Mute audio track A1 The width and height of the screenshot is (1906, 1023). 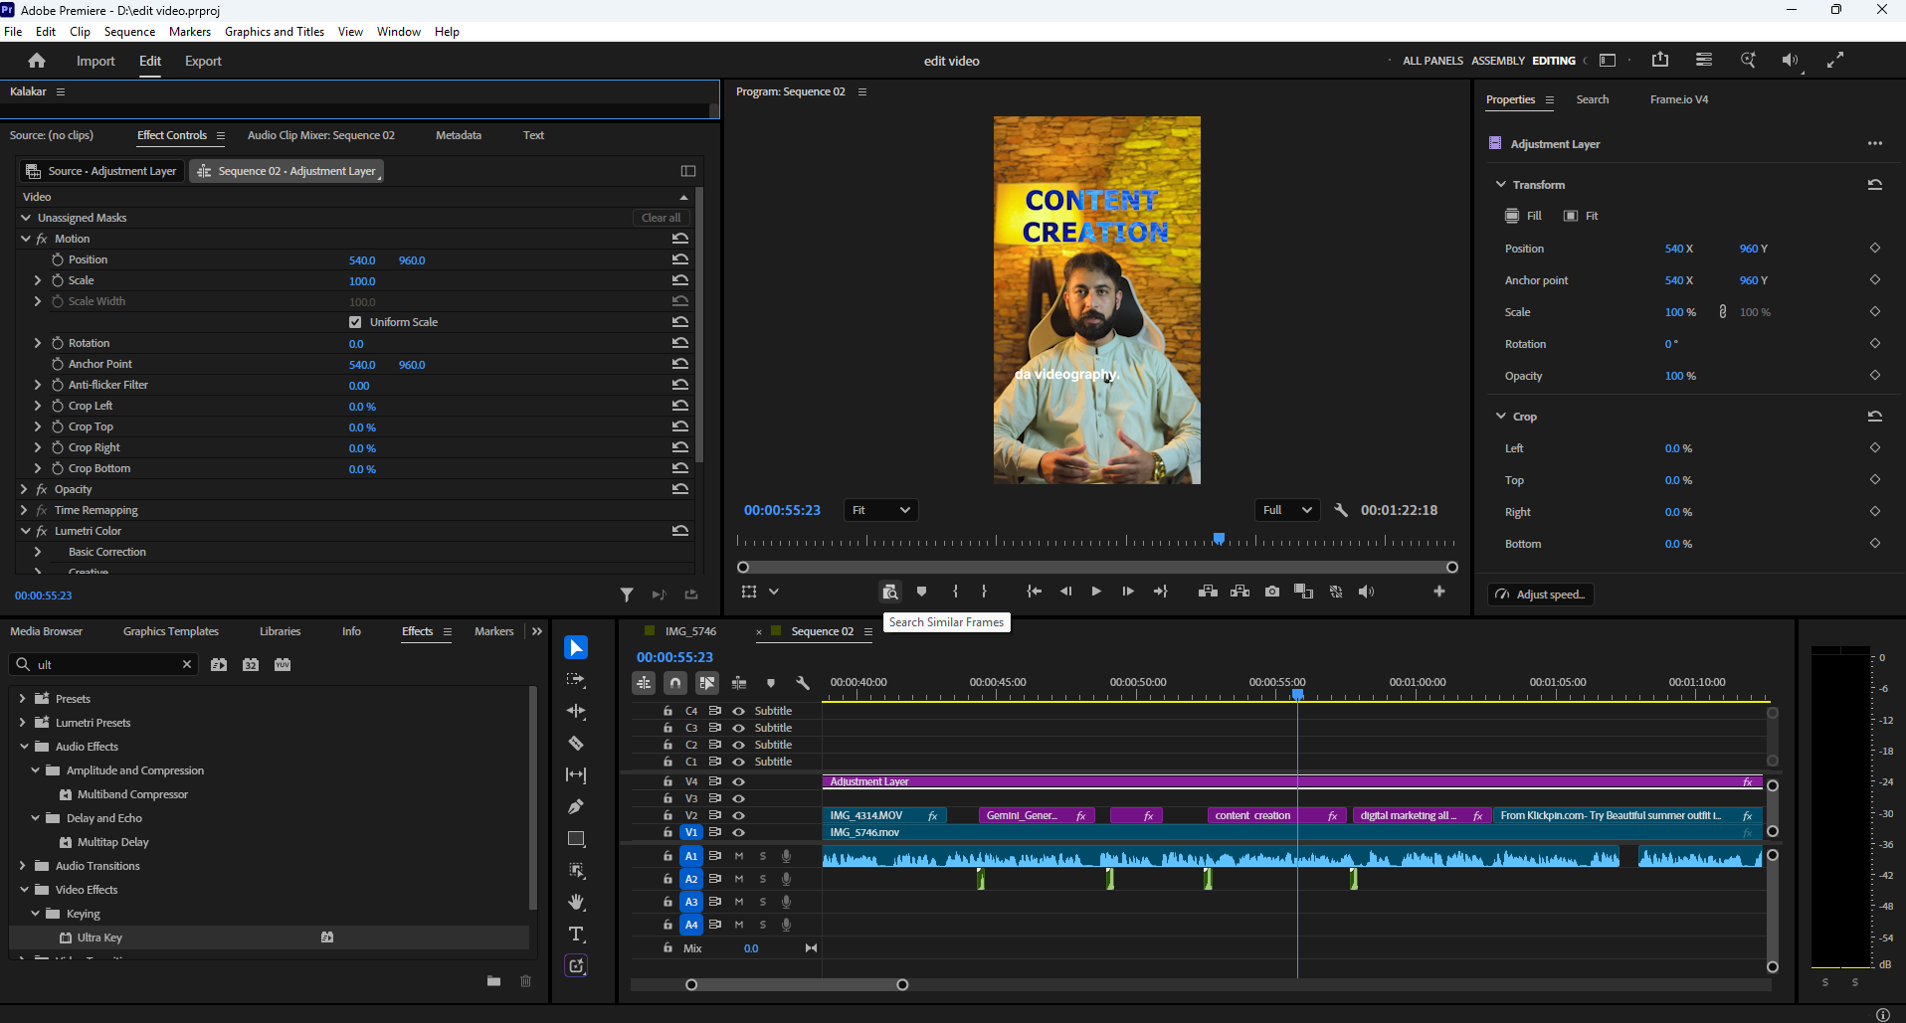tap(739, 856)
